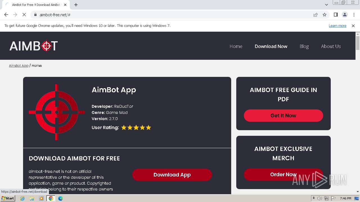This screenshot has height=202, width=360.
Task: Click the volume speaker tray icon
Action: pos(320,198)
